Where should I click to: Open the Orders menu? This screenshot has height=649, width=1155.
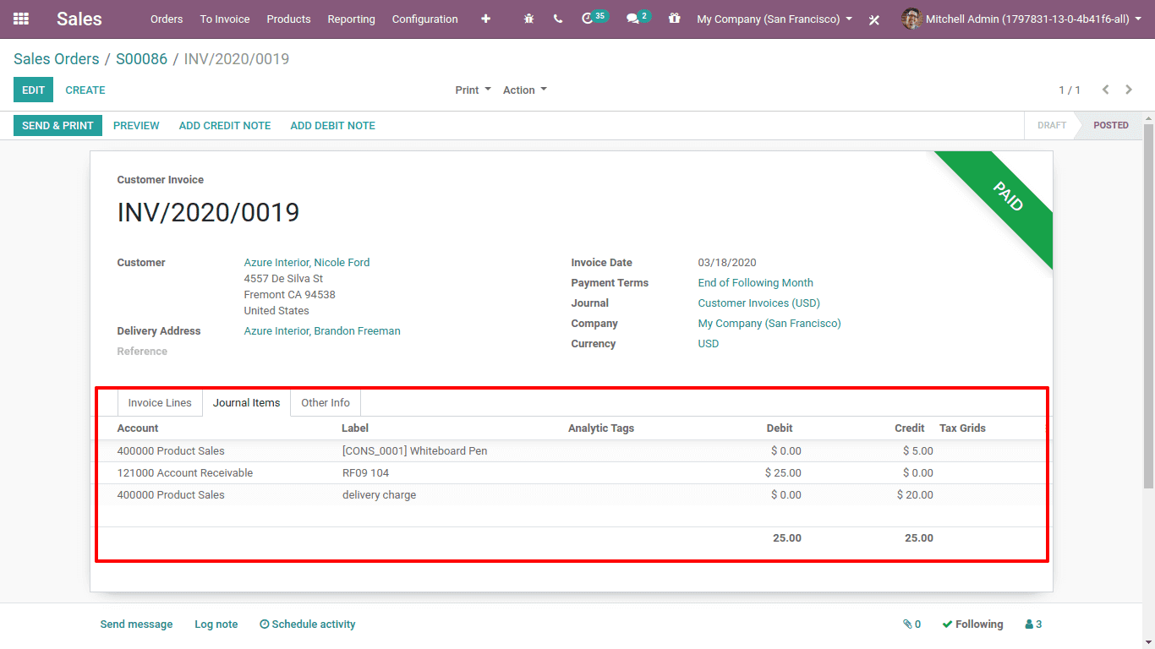click(x=167, y=19)
